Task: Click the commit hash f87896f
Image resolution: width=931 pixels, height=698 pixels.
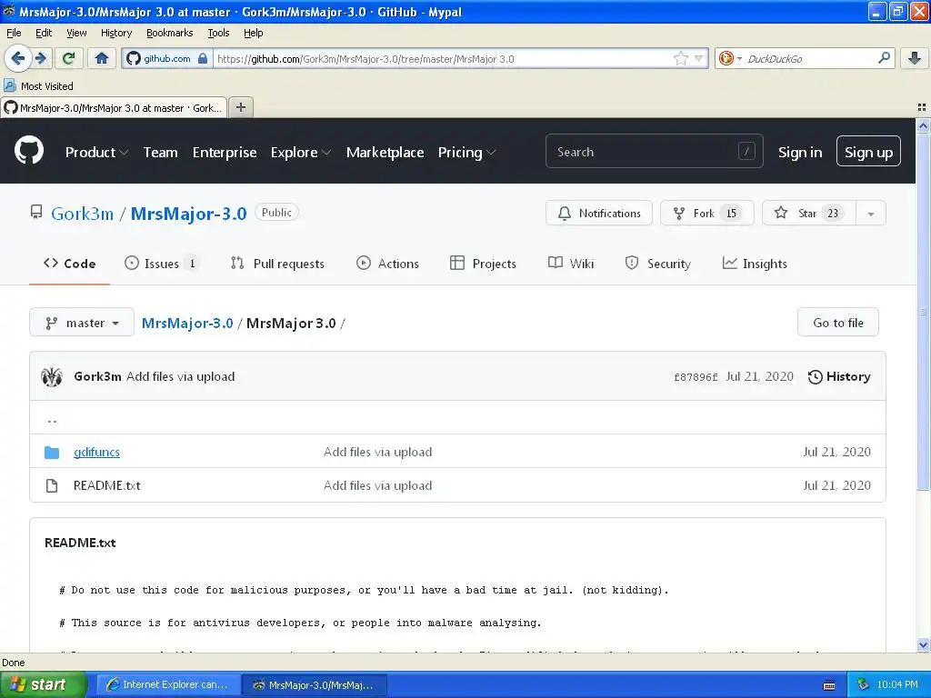Action: (x=696, y=377)
